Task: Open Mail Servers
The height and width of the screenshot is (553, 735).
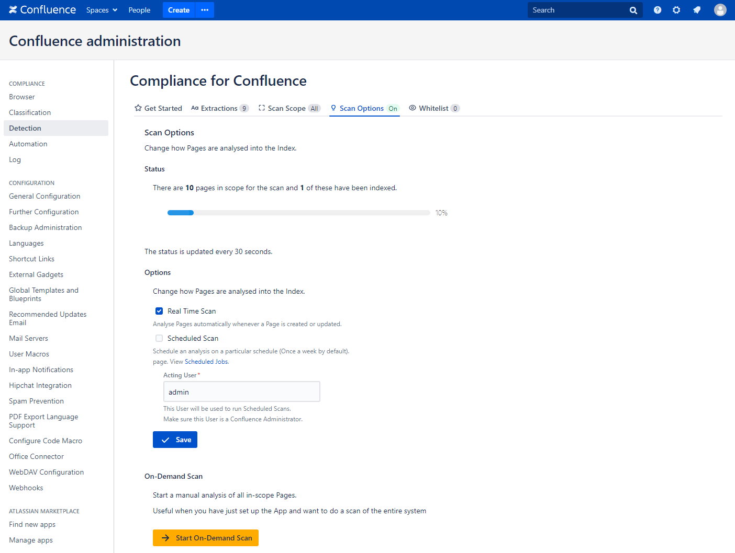Action: click(28, 338)
